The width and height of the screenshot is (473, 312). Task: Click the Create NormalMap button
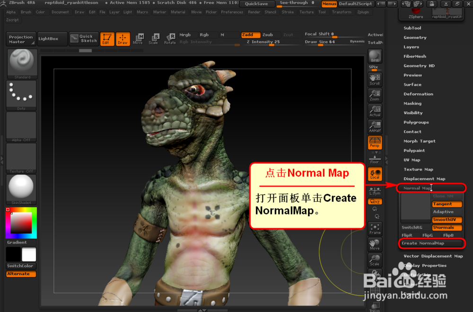coord(432,243)
